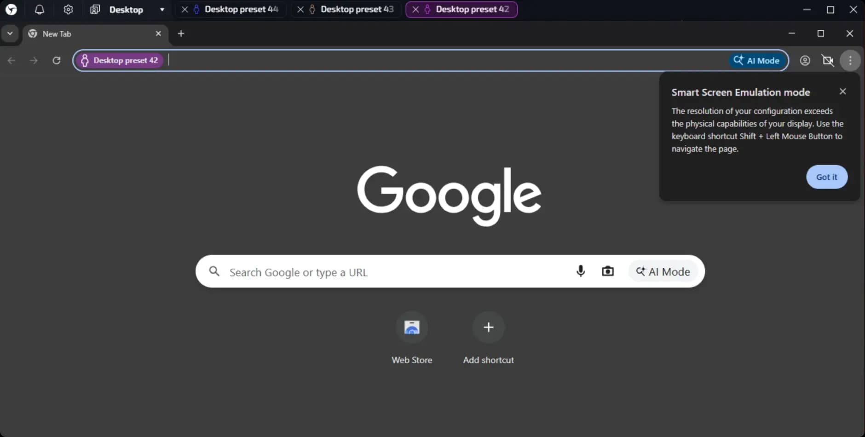Click AI Mode in Google search box
The height and width of the screenshot is (437, 865).
663,271
